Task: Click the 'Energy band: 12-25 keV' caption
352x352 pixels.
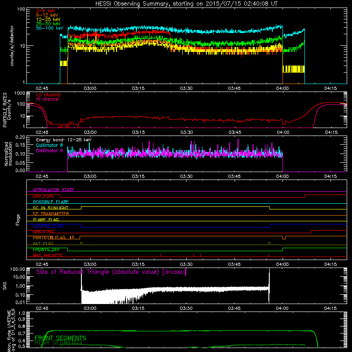Action: click(x=64, y=140)
